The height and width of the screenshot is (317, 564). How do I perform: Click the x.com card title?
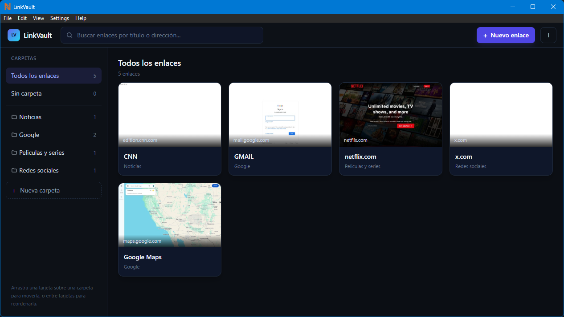click(x=464, y=156)
